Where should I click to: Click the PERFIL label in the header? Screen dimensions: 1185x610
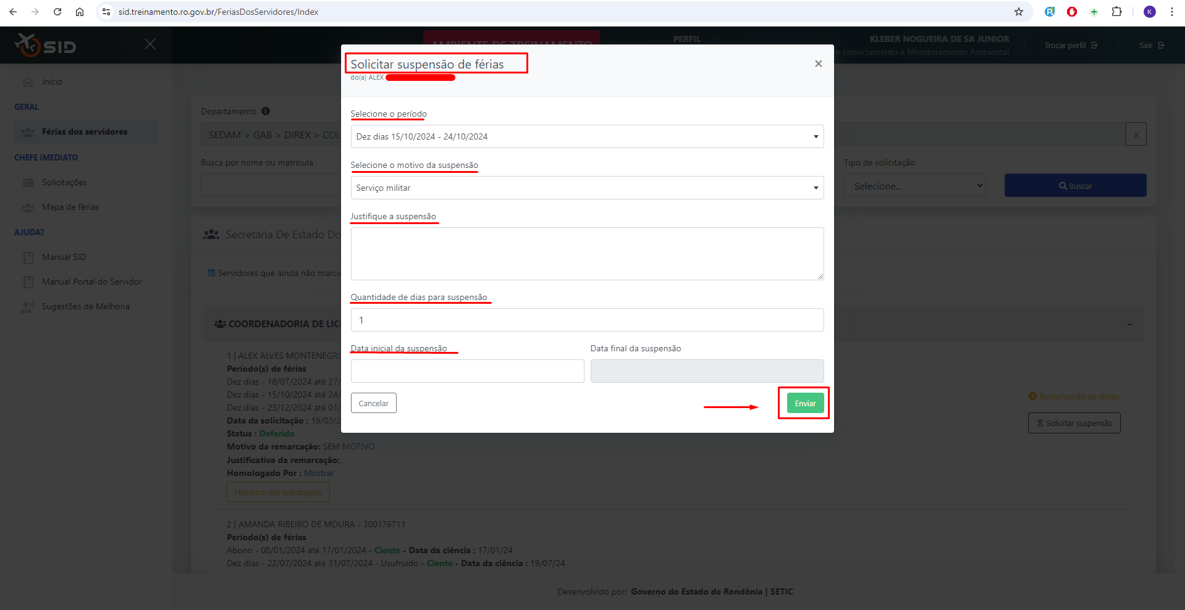click(686, 39)
